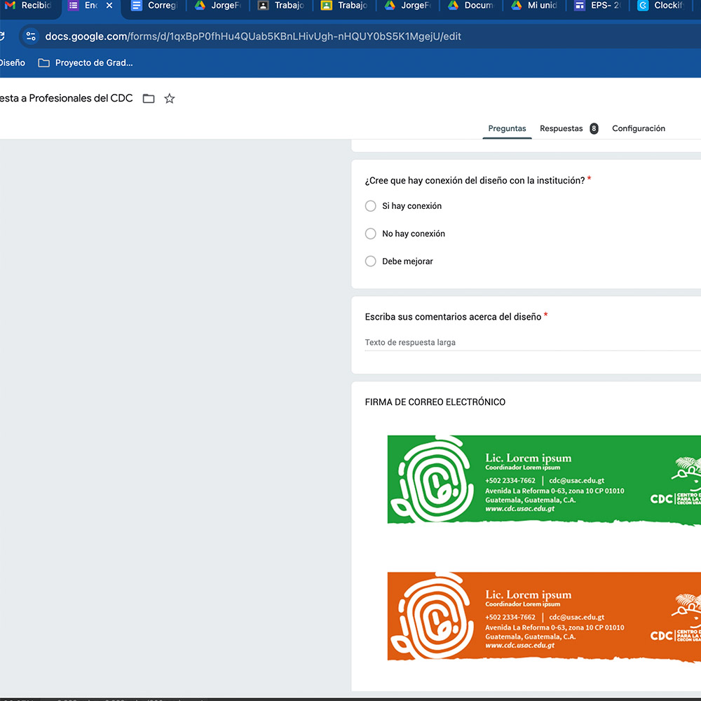701x701 pixels.
Task: Select the Si hay conexión radio button
Action: click(x=371, y=206)
